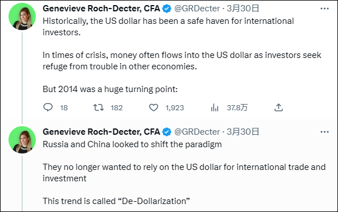The image size is (338, 212).
Task: Open profile picture on second tweet
Action: [x=22, y=140]
